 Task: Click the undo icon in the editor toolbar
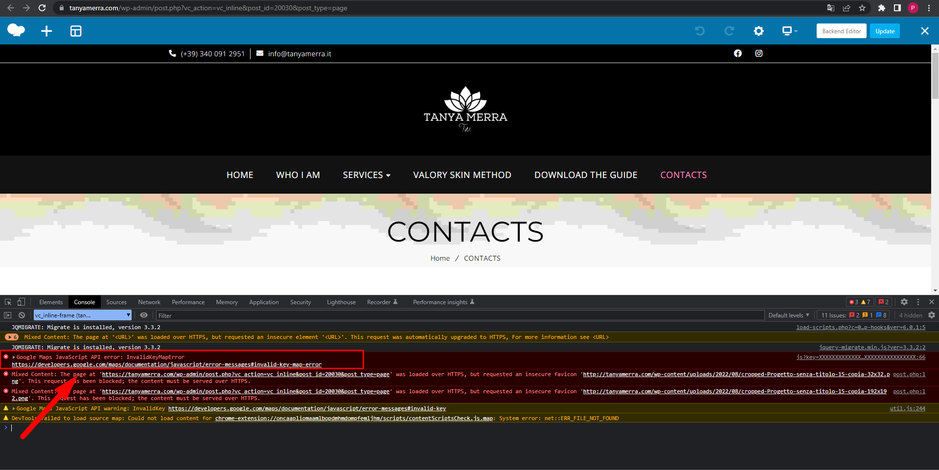tap(700, 31)
